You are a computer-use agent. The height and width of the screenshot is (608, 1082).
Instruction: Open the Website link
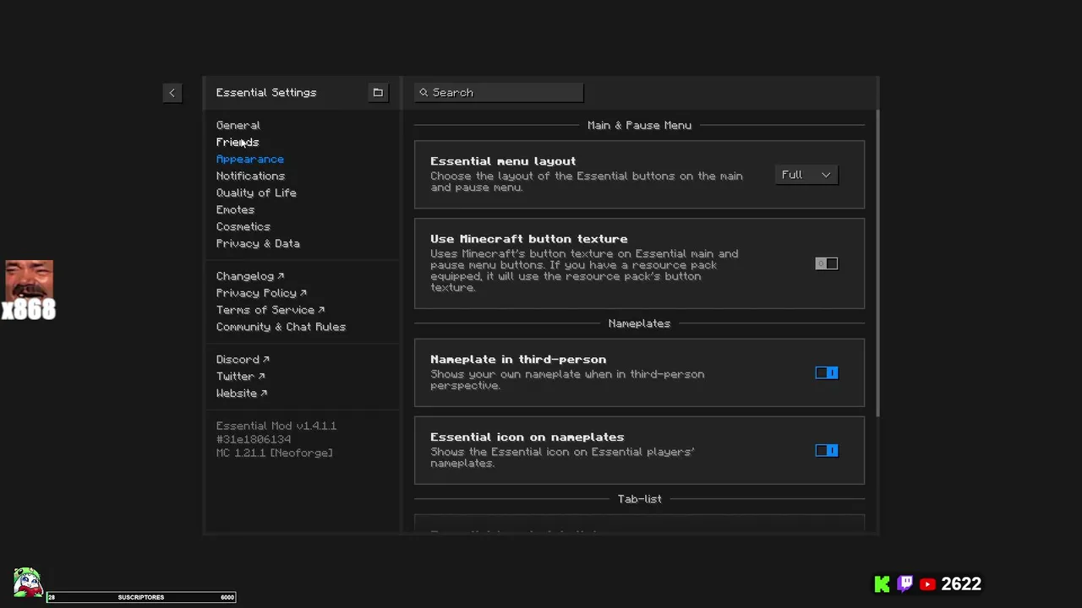coord(242,393)
